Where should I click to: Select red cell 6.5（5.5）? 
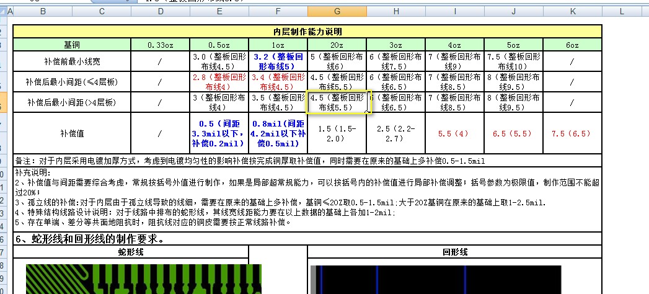pyautogui.click(x=514, y=133)
